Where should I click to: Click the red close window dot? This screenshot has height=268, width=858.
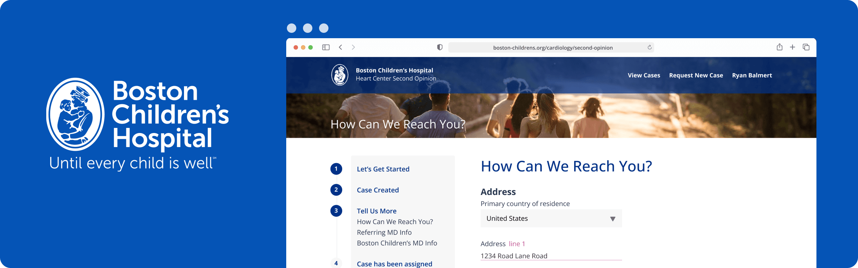(x=296, y=48)
